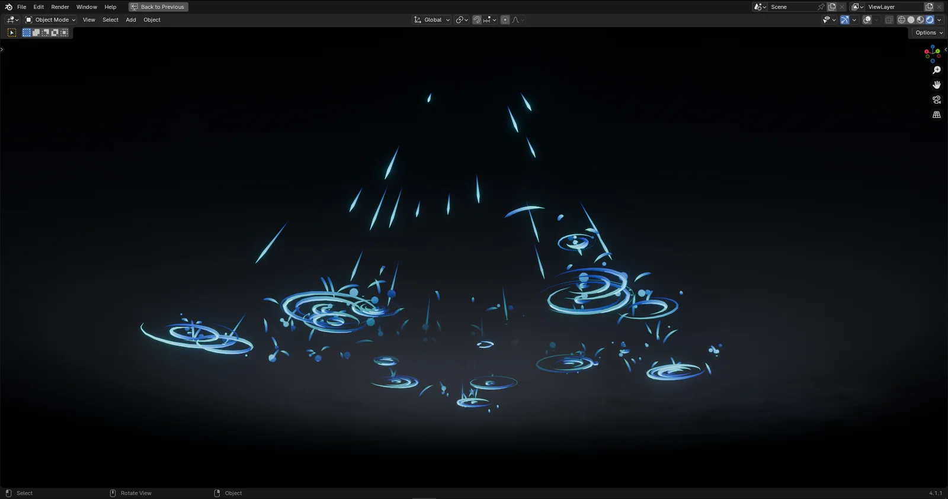Toggle viewport overlays
This screenshot has width=948, height=499.
point(867,20)
